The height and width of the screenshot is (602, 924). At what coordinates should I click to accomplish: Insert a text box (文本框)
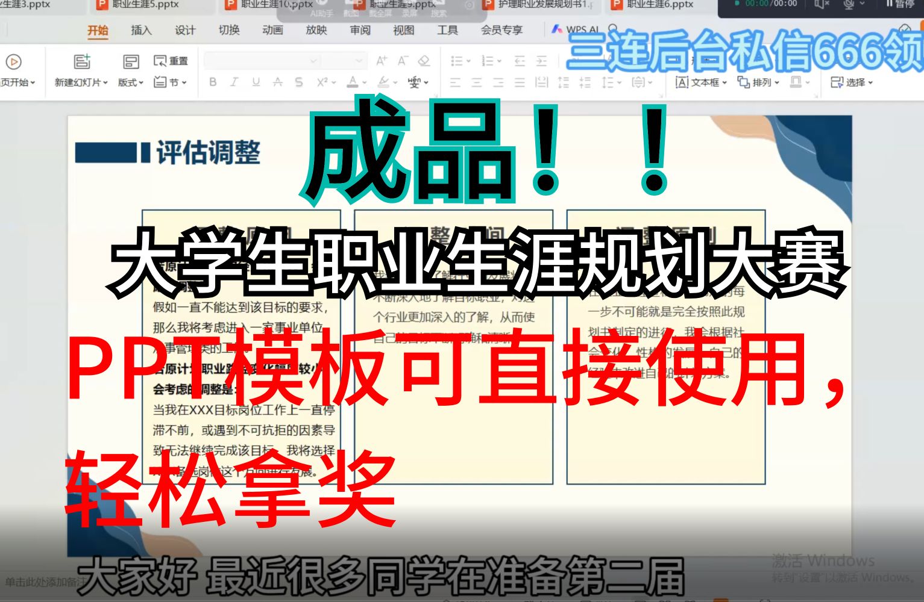click(700, 82)
